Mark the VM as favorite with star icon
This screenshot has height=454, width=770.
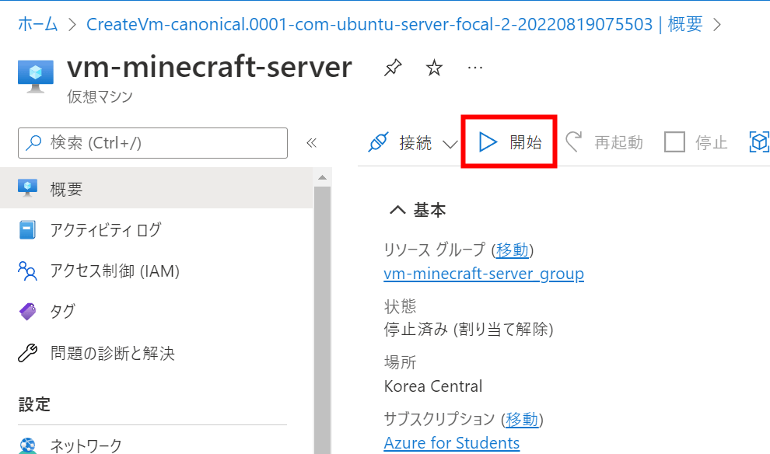click(434, 68)
